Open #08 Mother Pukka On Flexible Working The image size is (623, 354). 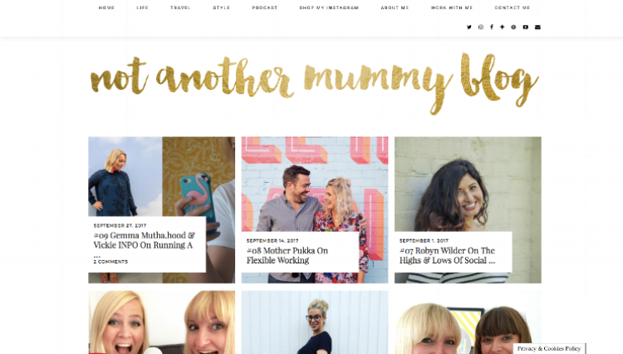tap(287, 255)
